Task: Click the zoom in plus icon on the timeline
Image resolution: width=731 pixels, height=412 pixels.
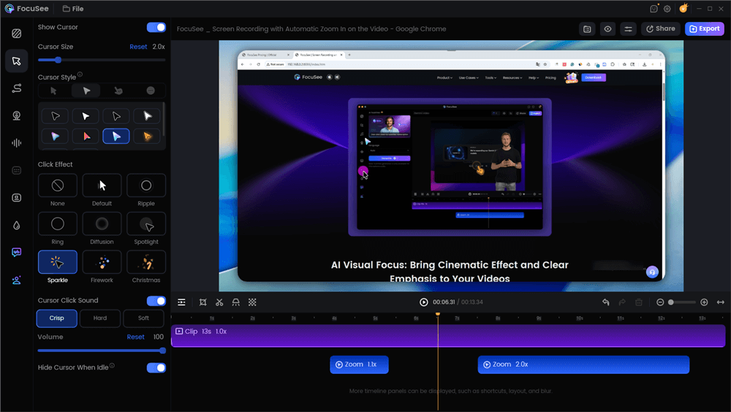Action: pos(704,302)
